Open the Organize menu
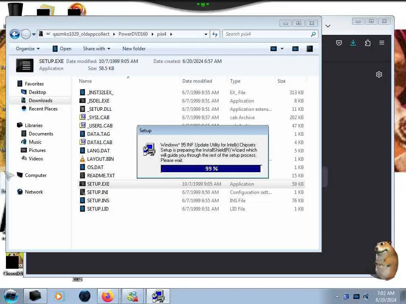Viewport: 406px width, 304px height. [27, 49]
